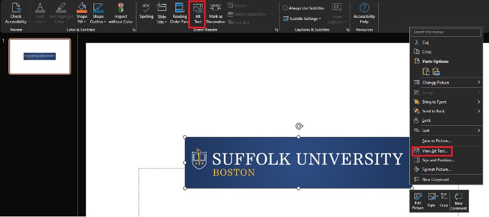Select the first paste option icon
This screenshot has height=217, width=489.
pyautogui.click(x=426, y=71)
